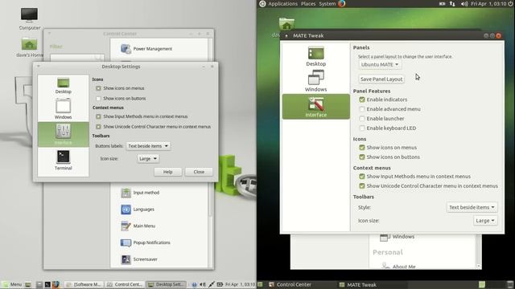
Task: Select Windows icon in Desktop Settings sidebar
Action: click(x=63, y=109)
